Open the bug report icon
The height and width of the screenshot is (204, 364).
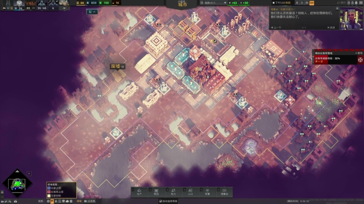(x=356, y=3)
